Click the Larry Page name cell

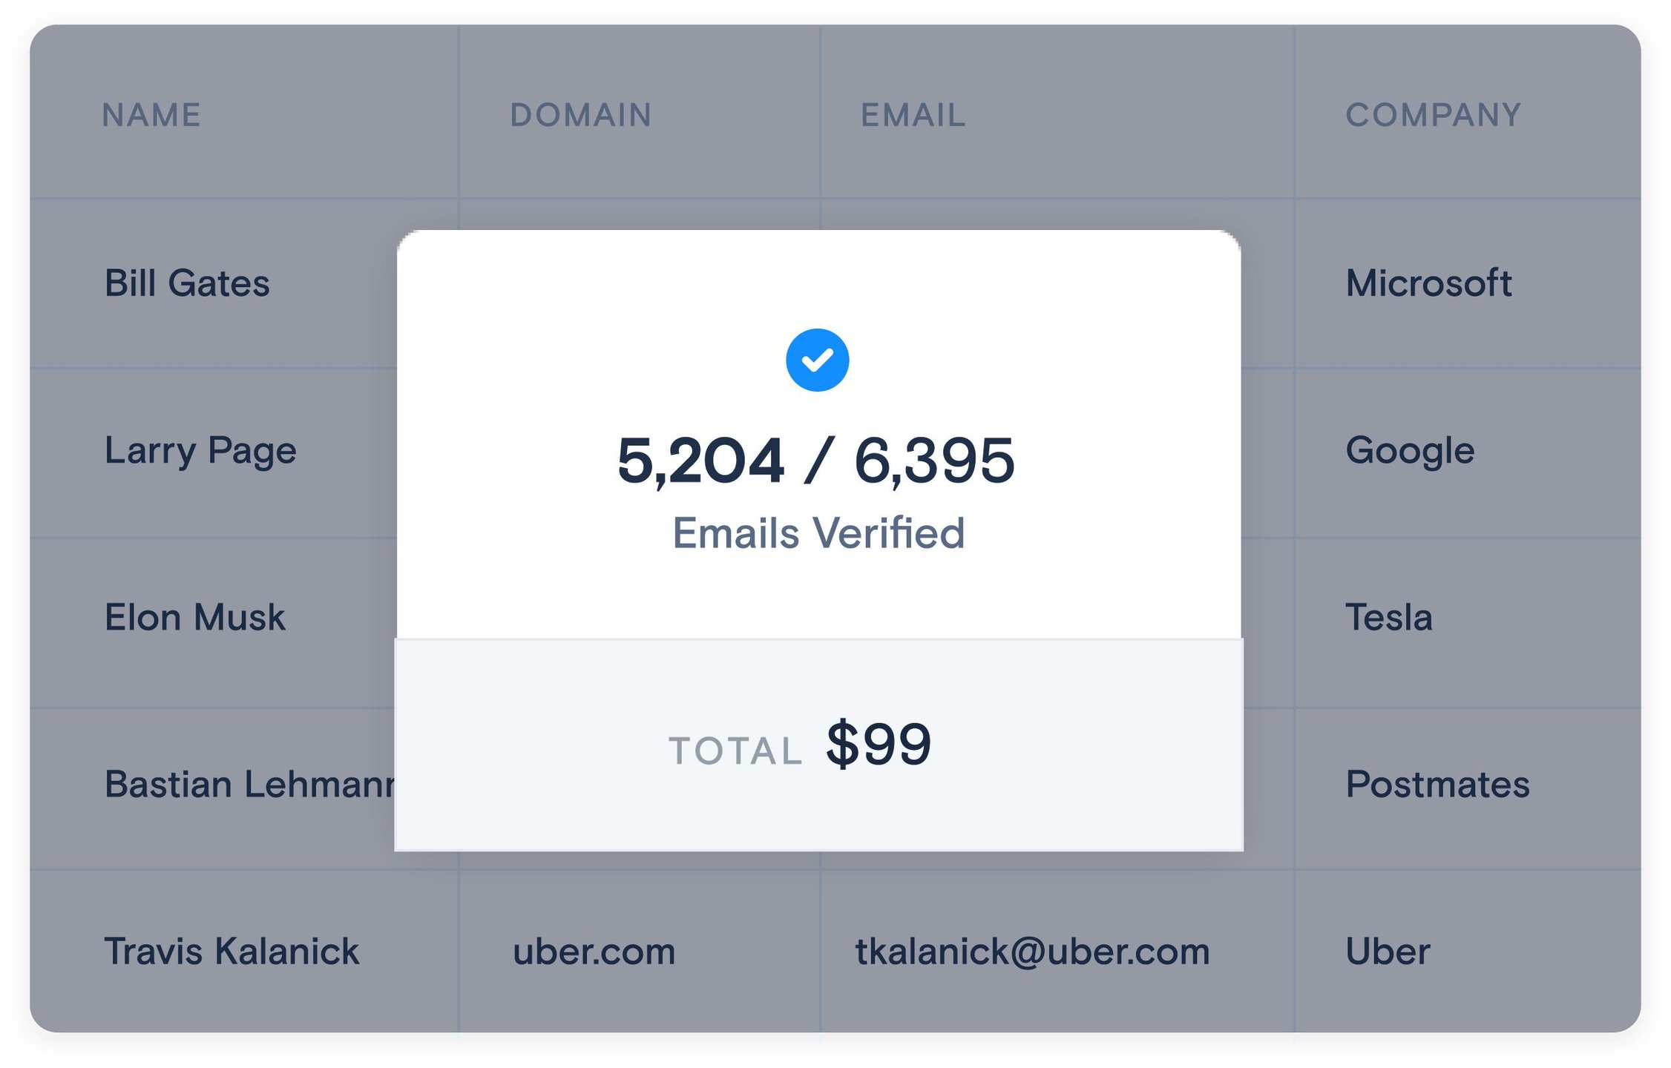click(x=200, y=451)
